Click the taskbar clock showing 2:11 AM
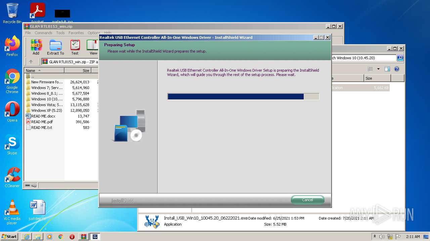 pos(413,237)
